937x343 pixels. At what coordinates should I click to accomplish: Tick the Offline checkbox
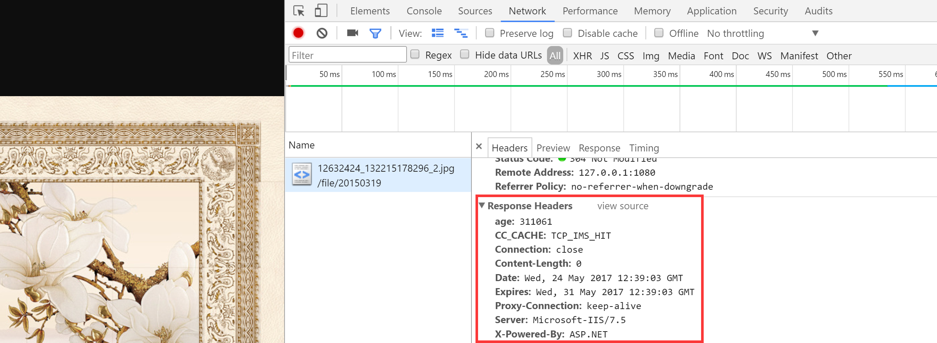[659, 33]
